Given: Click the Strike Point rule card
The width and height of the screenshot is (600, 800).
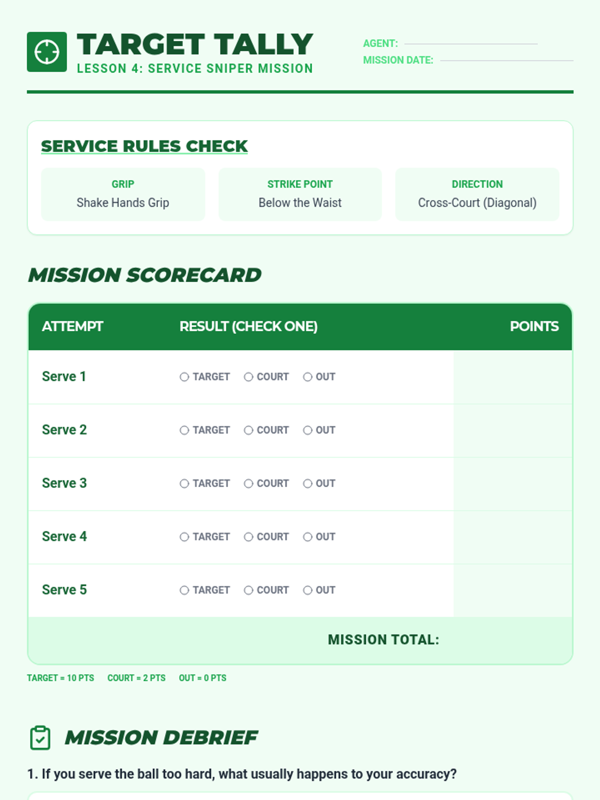Looking at the screenshot, I should pyautogui.click(x=300, y=194).
